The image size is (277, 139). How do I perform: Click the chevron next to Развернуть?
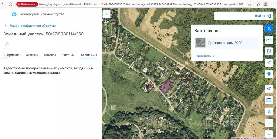pos(213,56)
